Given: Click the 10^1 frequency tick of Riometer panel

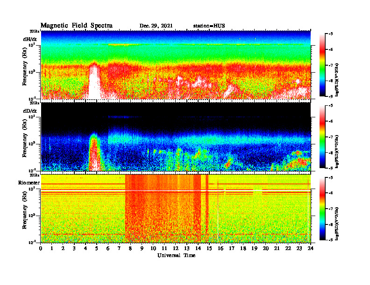Looking at the screenshot, I should (32, 188).
